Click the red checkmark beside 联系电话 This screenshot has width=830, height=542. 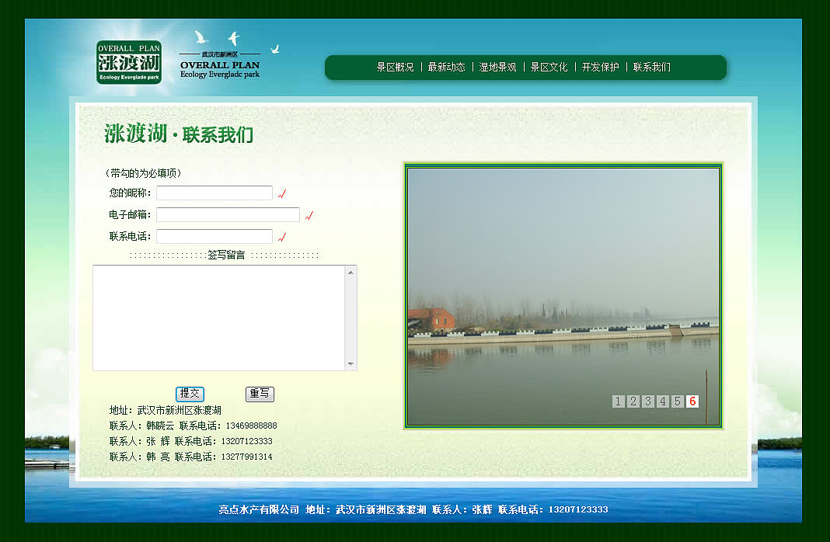pos(283,235)
